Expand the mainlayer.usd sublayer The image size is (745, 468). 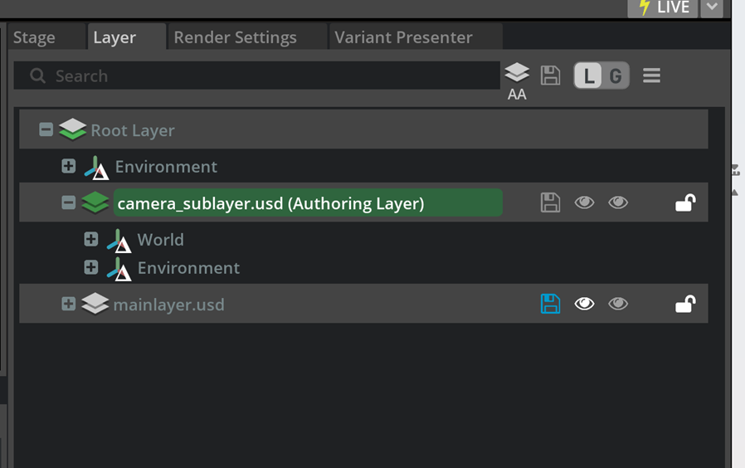click(x=69, y=305)
